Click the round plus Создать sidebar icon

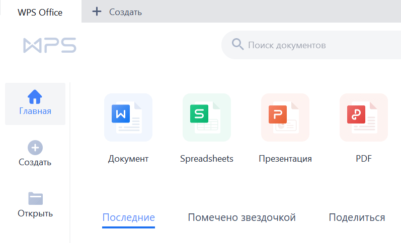click(35, 148)
